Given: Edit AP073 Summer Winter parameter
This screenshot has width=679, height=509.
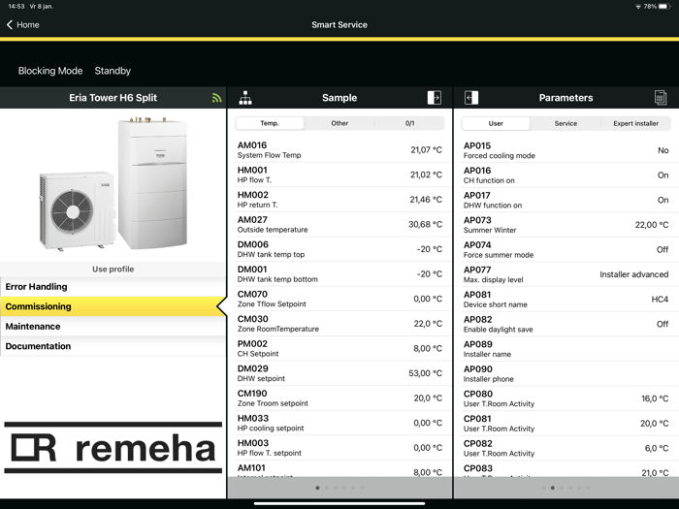Looking at the screenshot, I should (566, 225).
